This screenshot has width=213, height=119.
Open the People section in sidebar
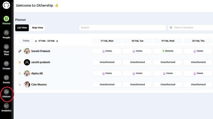(6, 34)
